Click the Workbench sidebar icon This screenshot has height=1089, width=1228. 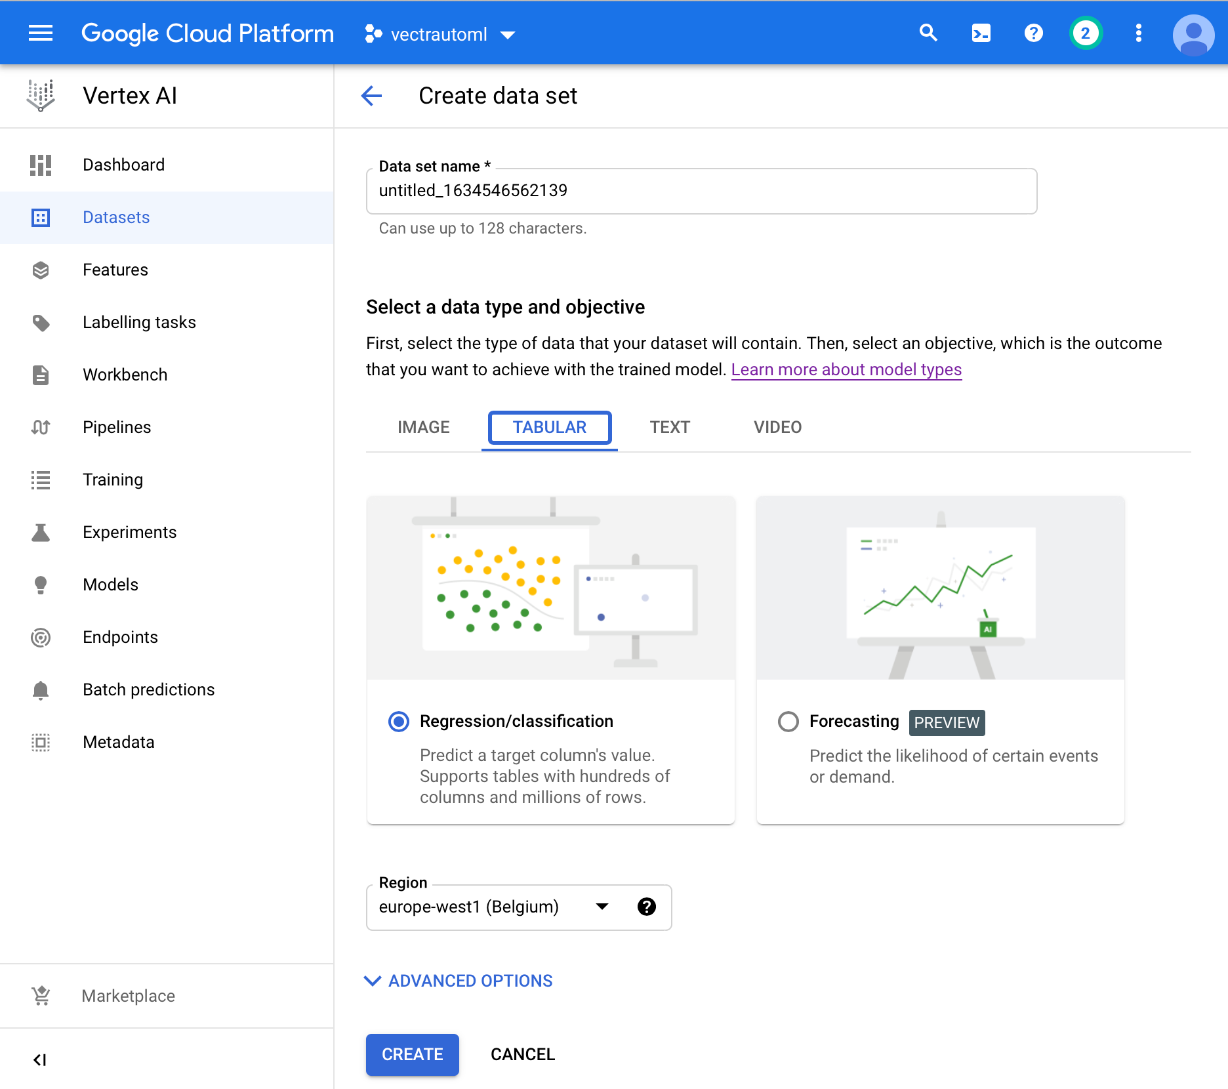[x=41, y=375]
